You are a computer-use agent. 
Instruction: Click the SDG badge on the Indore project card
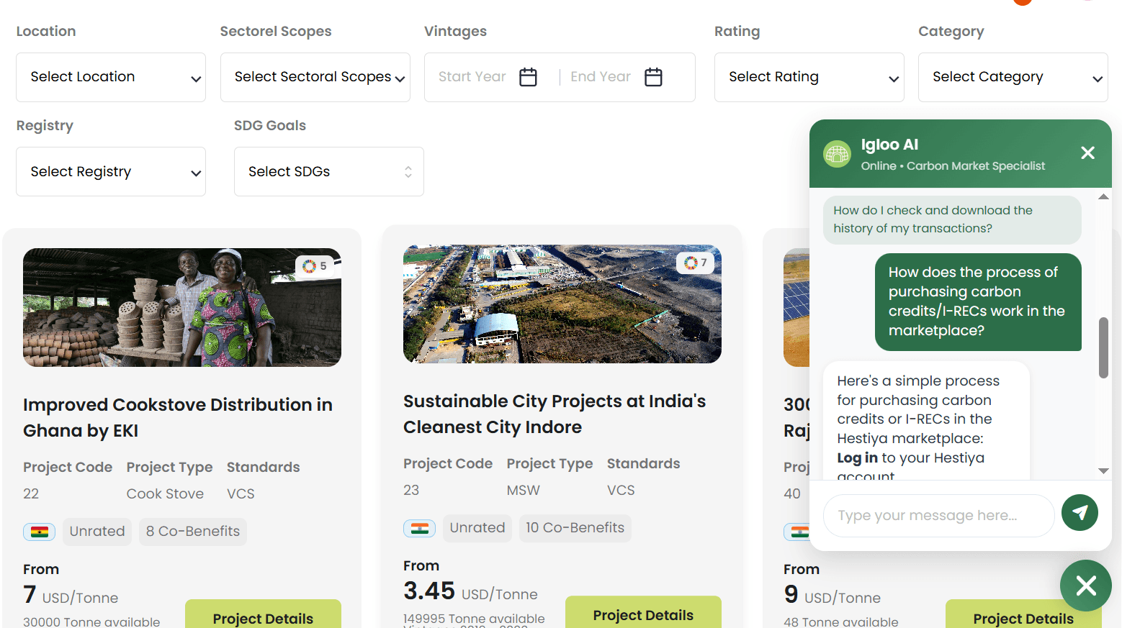click(695, 263)
